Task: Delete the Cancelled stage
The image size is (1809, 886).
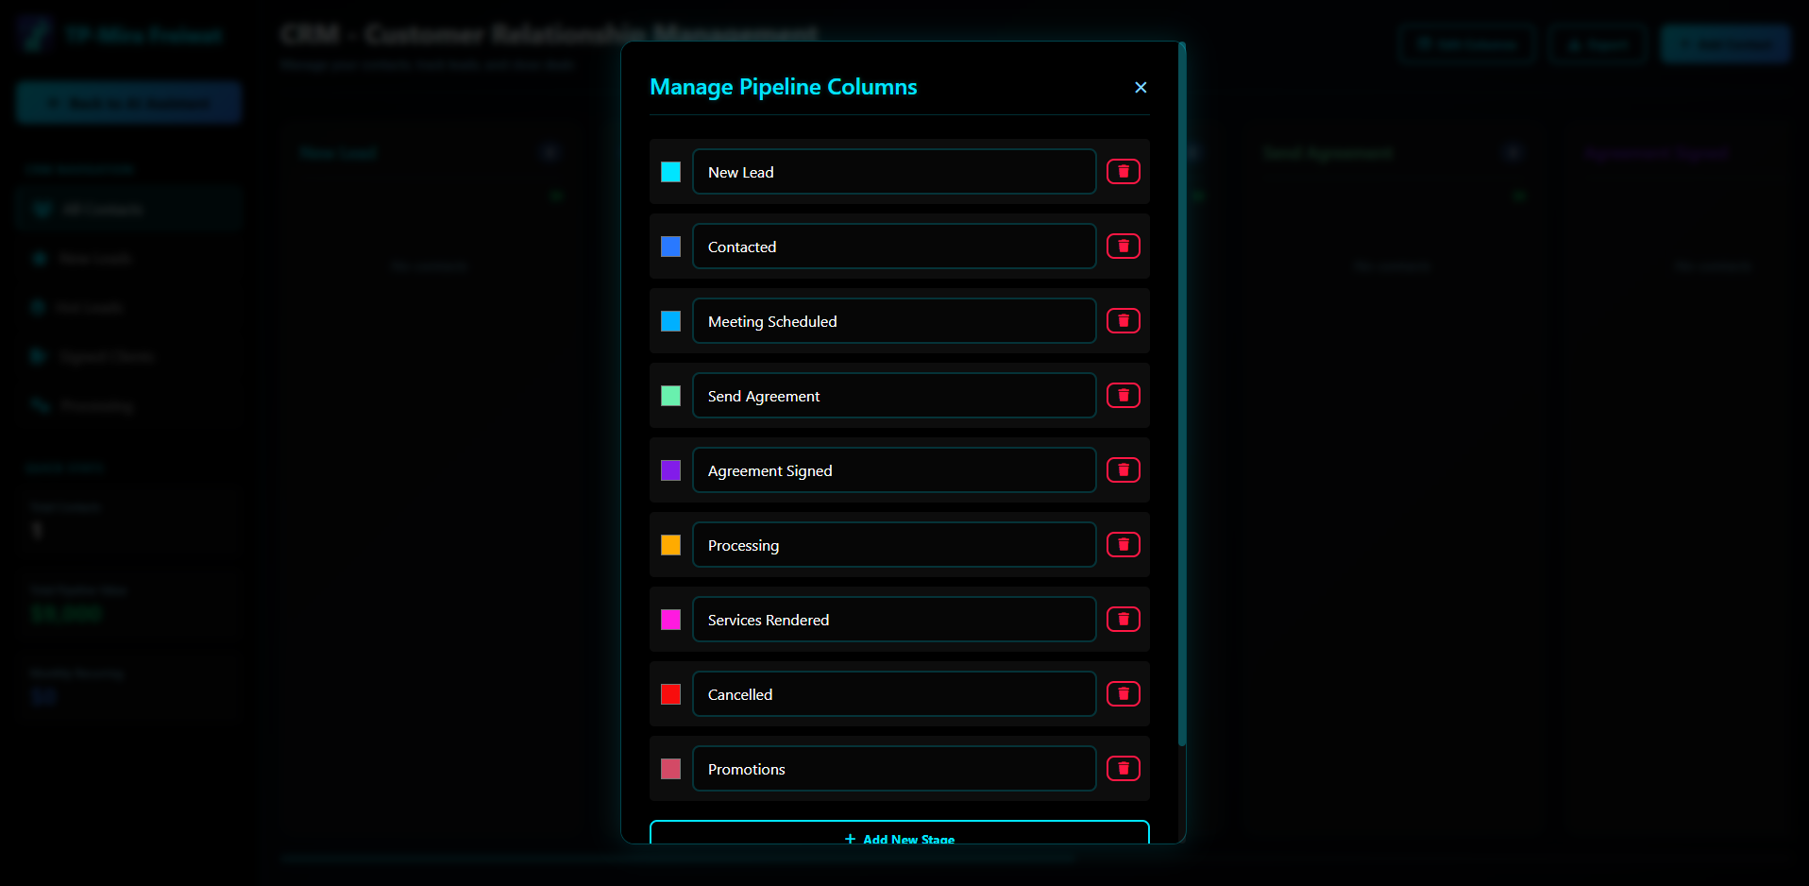Action: pos(1123,694)
